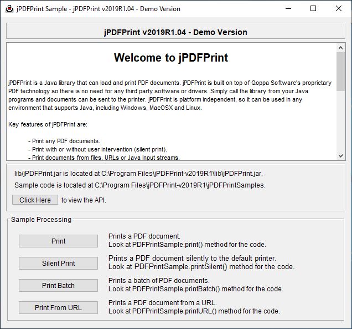352x329 pixels.
Task: Click the jPDFPrint printer icon in title bar
Action: (9, 9)
